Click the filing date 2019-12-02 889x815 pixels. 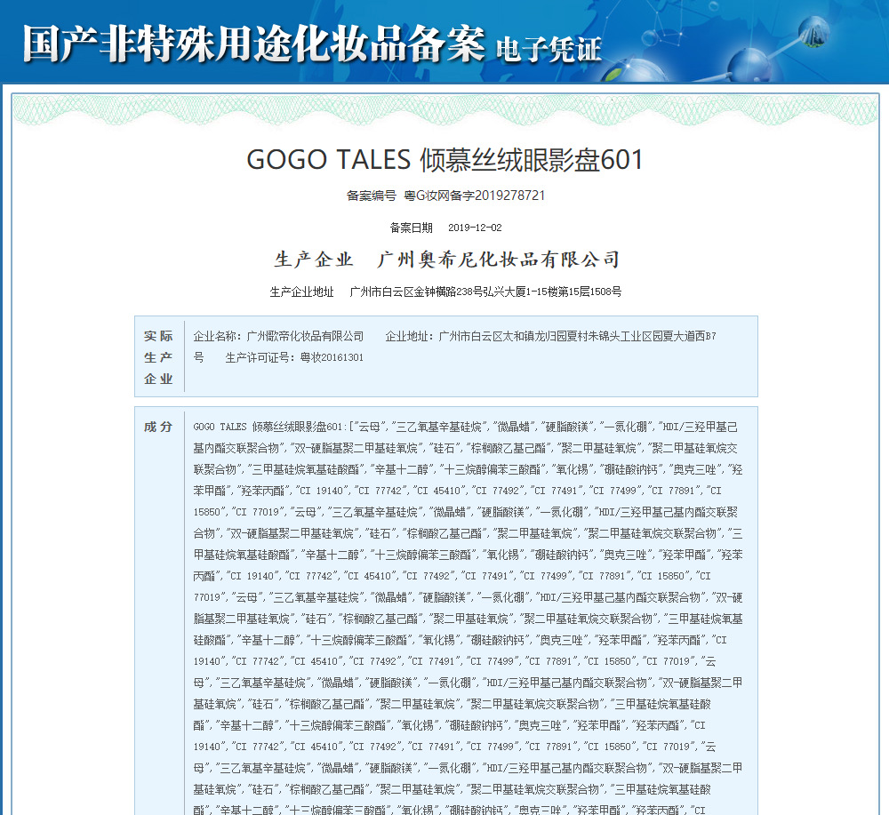(x=475, y=228)
